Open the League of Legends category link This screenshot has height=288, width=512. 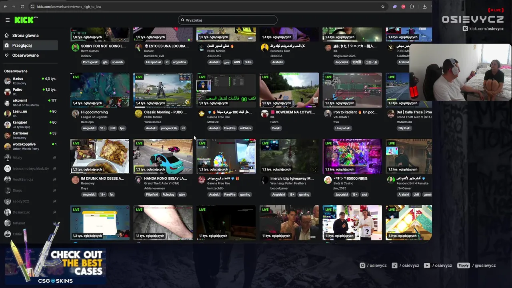[x=94, y=117]
